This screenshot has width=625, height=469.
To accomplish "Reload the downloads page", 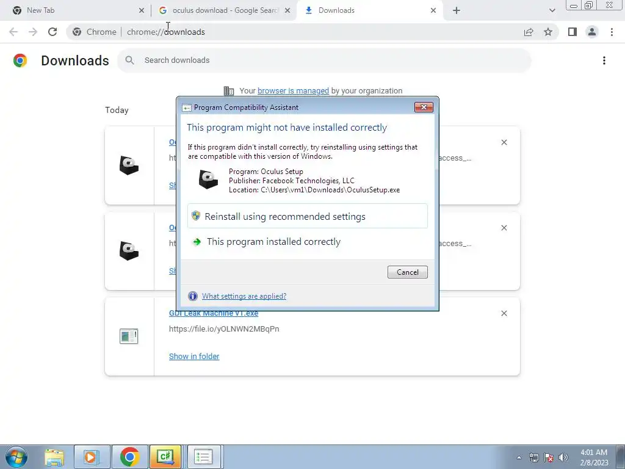I will (52, 32).
